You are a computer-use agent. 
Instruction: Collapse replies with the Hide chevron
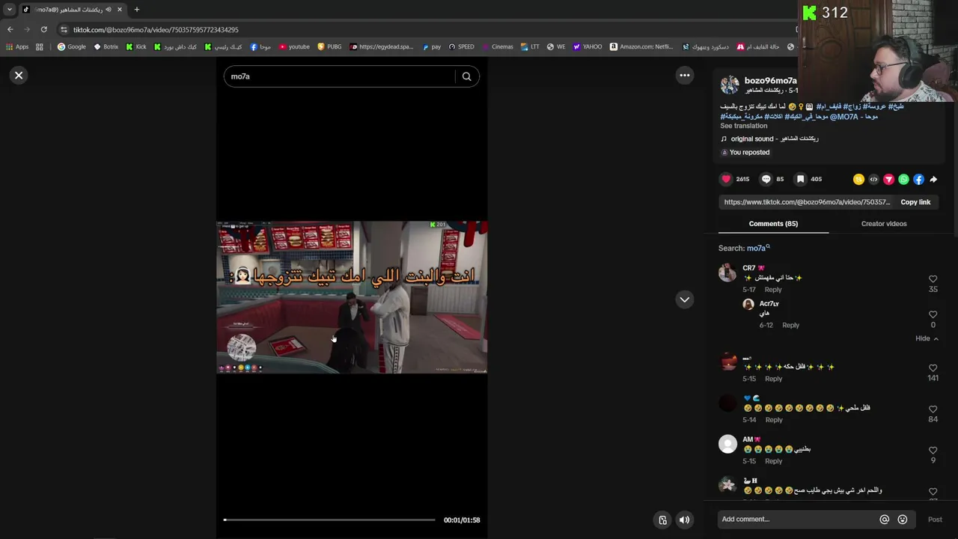pos(927,338)
